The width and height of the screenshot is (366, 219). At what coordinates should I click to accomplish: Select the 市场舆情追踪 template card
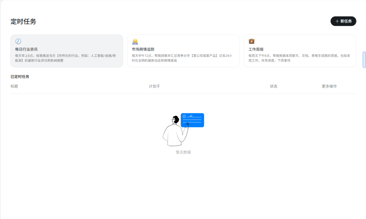point(183,51)
